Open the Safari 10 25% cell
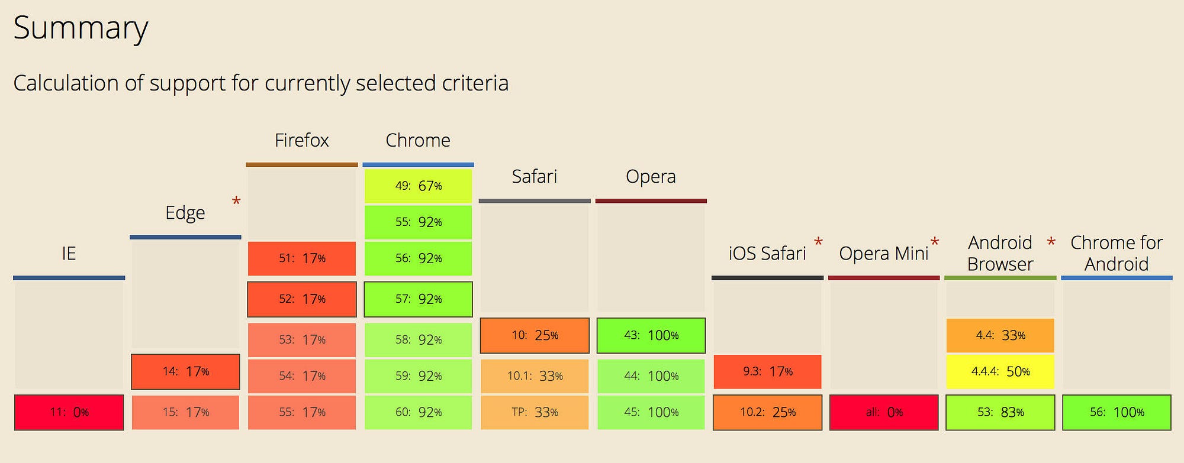 [535, 335]
